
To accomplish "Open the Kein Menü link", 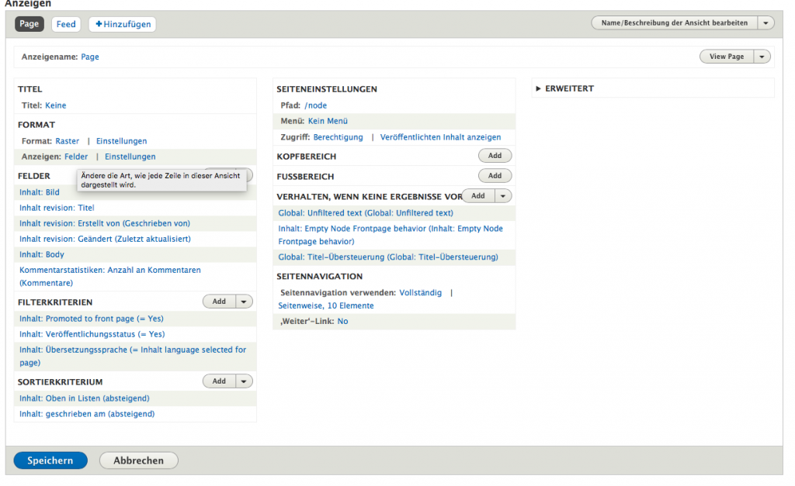I will point(328,121).
